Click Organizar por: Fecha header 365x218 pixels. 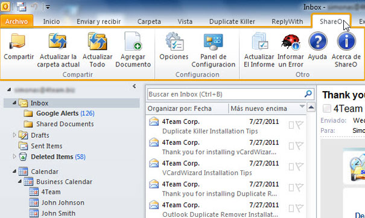pos(179,109)
